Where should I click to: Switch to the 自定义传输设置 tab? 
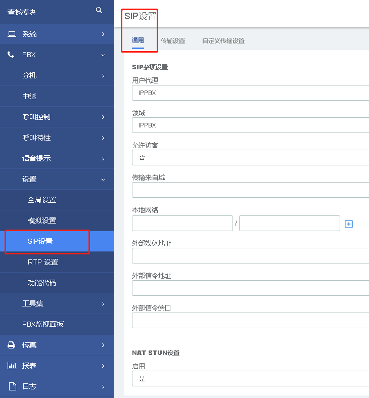coord(223,41)
